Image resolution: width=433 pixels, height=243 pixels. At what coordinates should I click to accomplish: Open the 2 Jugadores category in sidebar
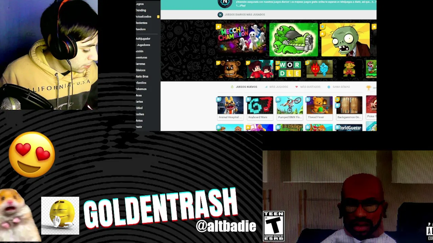coord(143,45)
